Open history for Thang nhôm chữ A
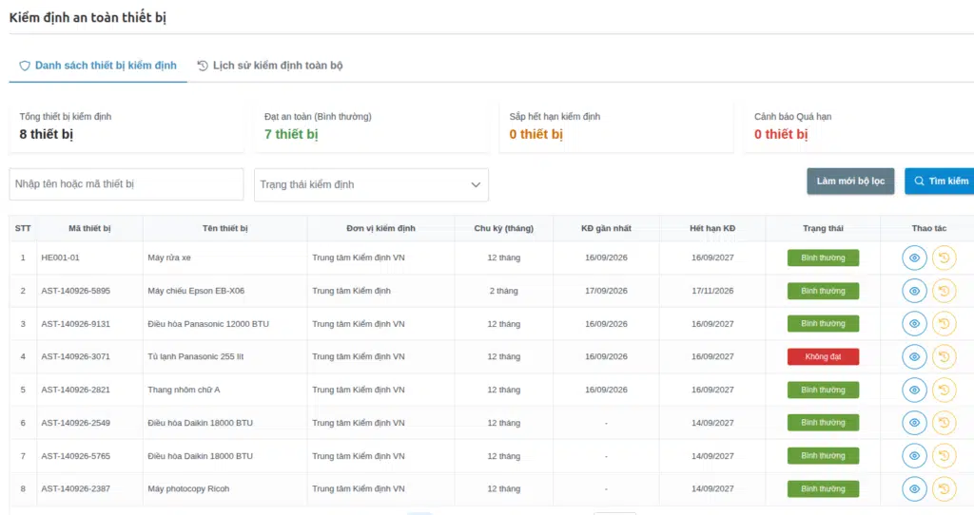Screen dimensions: 974x515 [945, 390]
